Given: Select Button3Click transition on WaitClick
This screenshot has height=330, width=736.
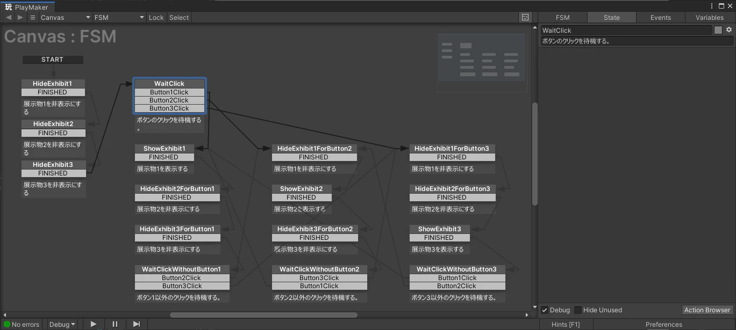Looking at the screenshot, I should click(x=169, y=108).
